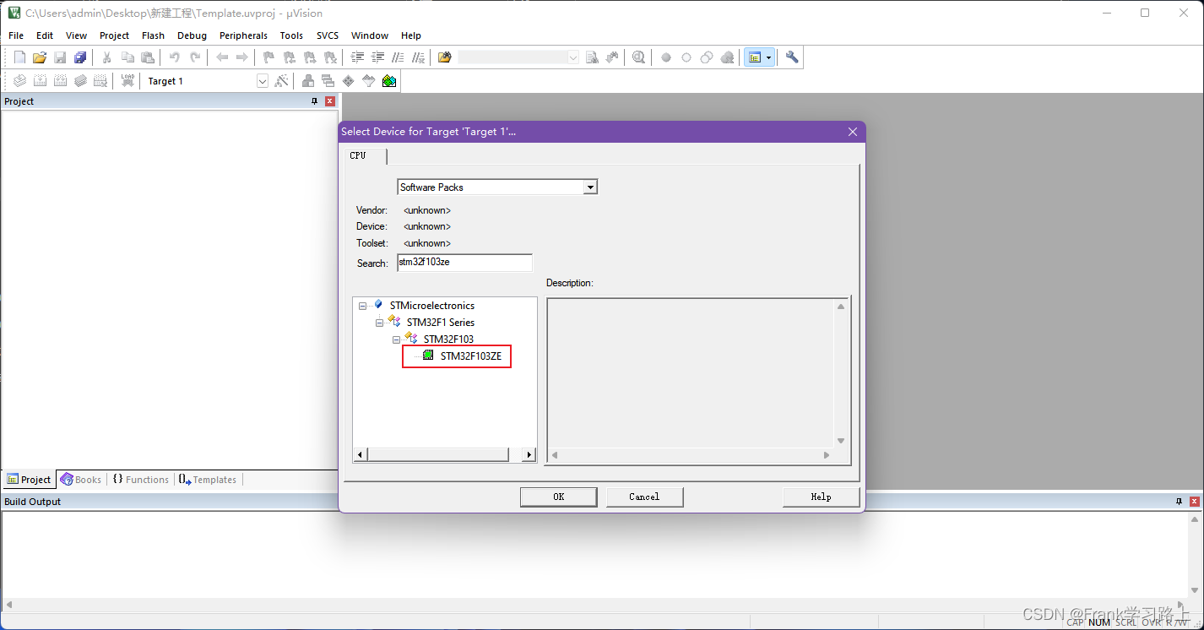Open the Peripherals menu
1204x630 pixels.
[244, 35]
